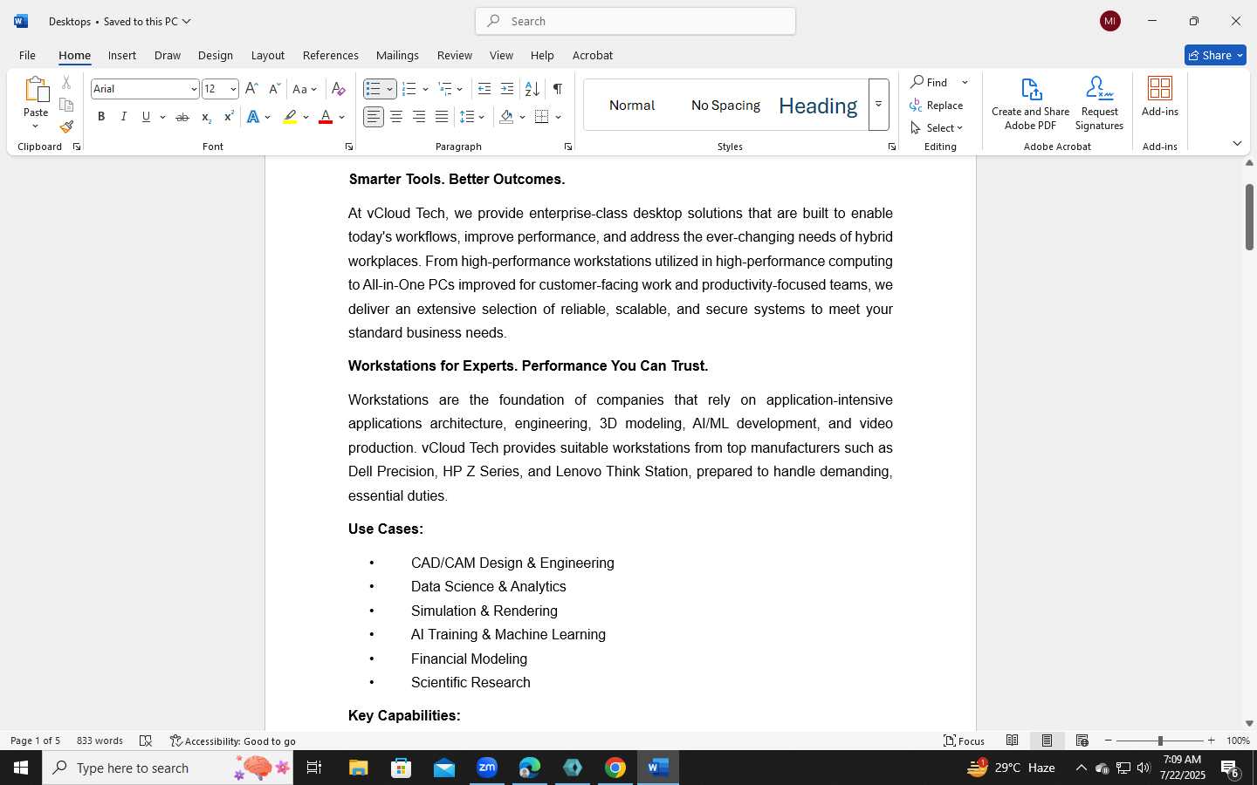This screenshot has width=1257, height=785.
Task: Click the Task View taskbar icon
Action: pos(314,768)
